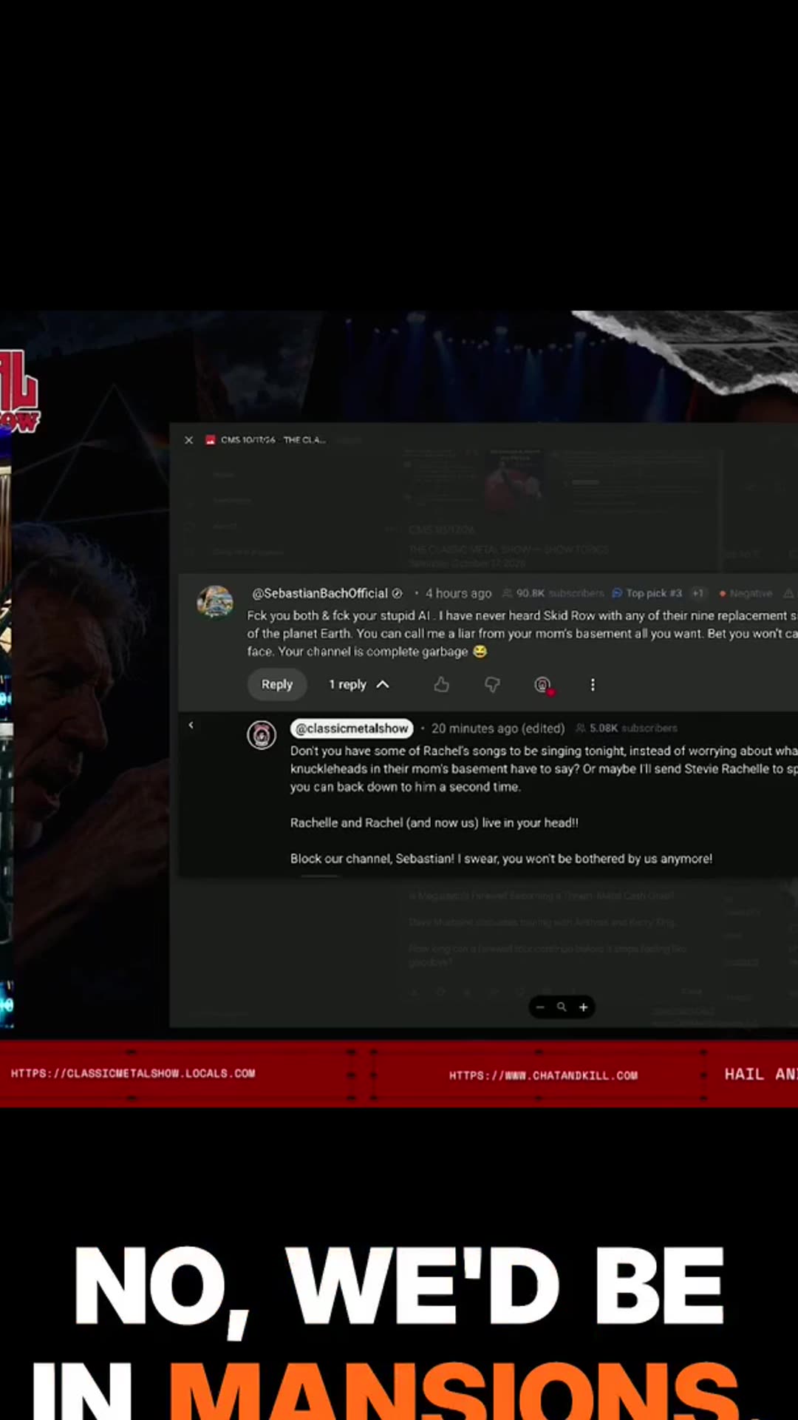The height and width of the screenshot is (1420, 798).
Task: Click 'Rachelle and Rachel (and now us)' line
Action: click(x=434, y=822)
